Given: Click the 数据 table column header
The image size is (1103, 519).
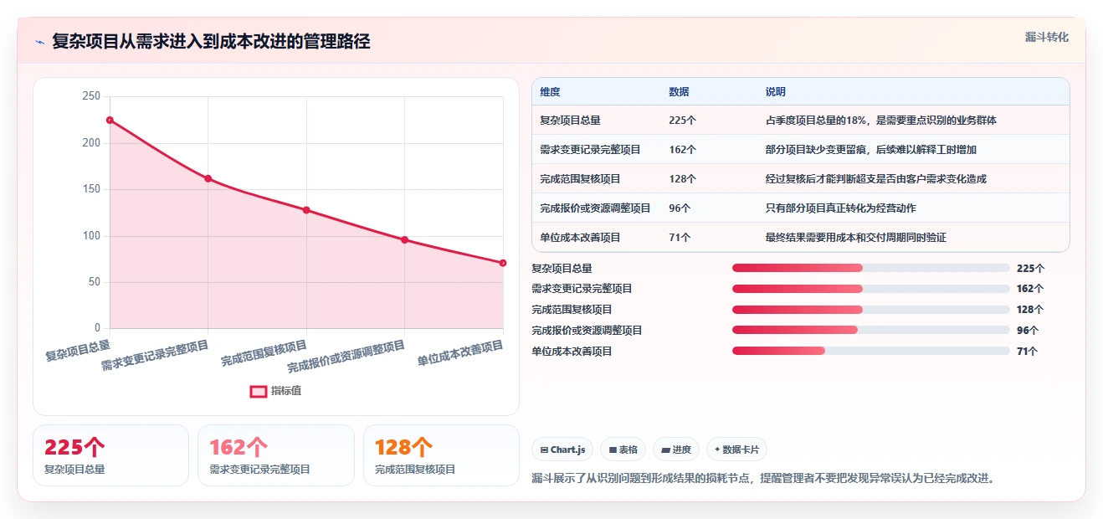Looking at the screenshot, I should [x=680, y=92].
